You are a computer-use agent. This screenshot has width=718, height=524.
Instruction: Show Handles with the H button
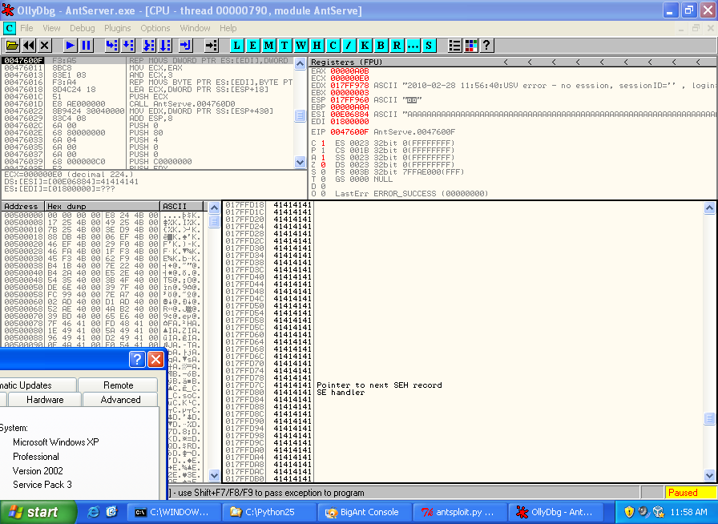click(x=317, y=46)
